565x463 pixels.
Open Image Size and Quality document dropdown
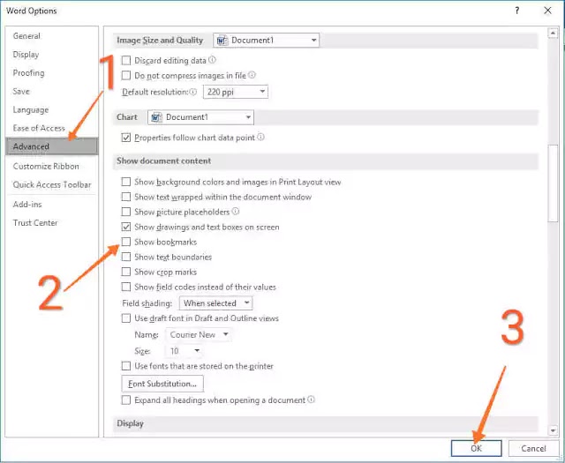[266, 40]
